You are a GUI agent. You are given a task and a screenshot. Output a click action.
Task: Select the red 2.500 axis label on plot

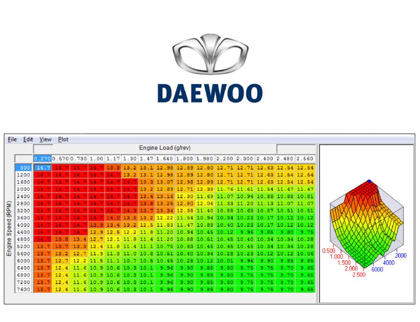tap(359, 275)
